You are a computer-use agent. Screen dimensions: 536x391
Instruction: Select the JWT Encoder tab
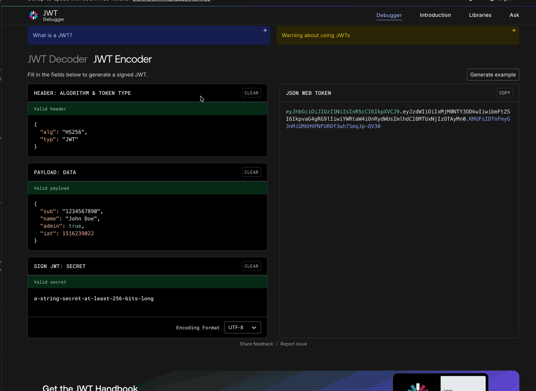tap(123, 59)
